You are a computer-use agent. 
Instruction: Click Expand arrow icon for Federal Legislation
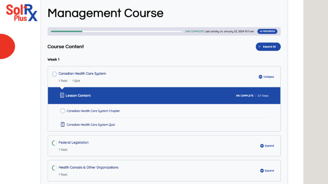(x=262, y=146)
